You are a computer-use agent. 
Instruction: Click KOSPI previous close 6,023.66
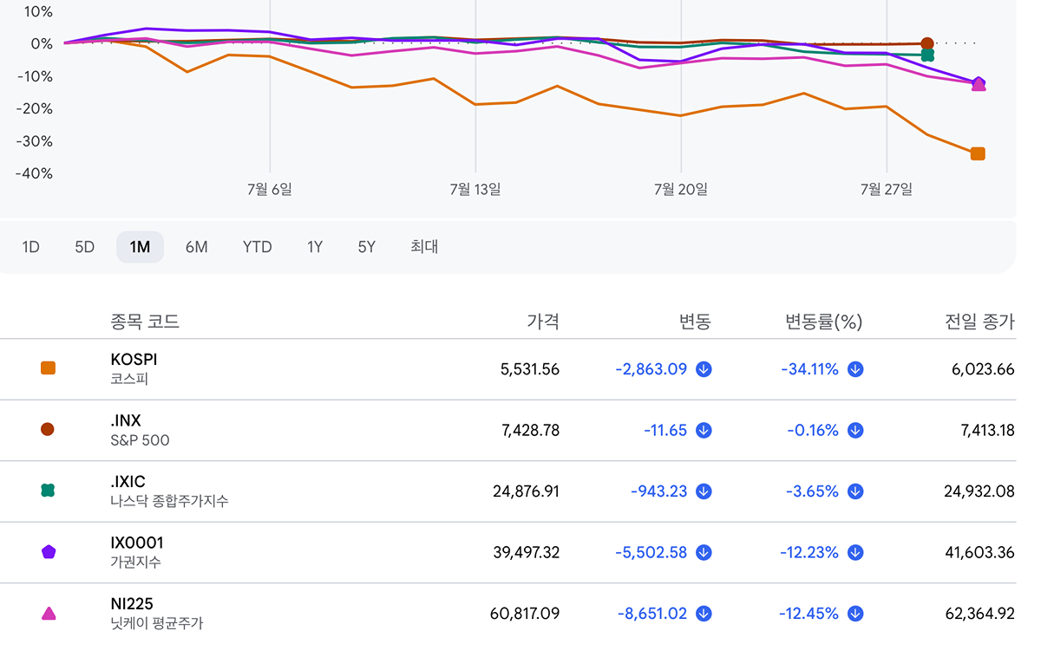(x=983, y=369)
